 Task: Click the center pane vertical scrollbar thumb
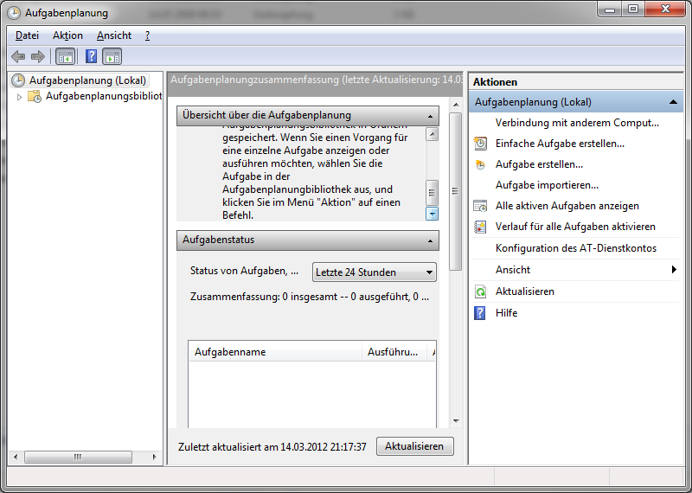click(x=456, y=191)
